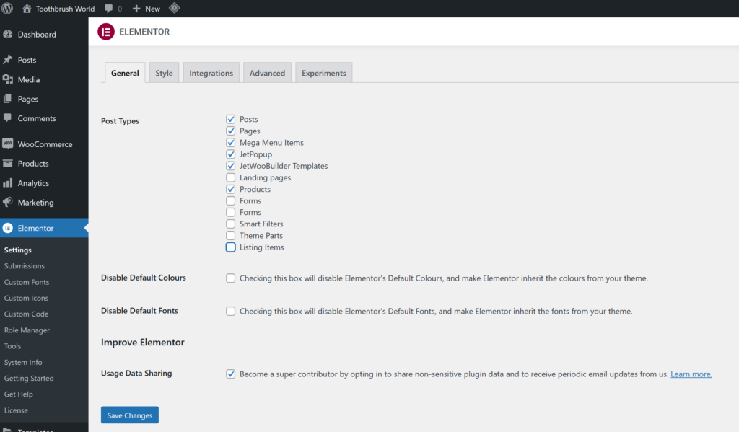The width and height of the screenshot is (739, 432).
Task: Open License submenu item
Action: click(16, 410)
